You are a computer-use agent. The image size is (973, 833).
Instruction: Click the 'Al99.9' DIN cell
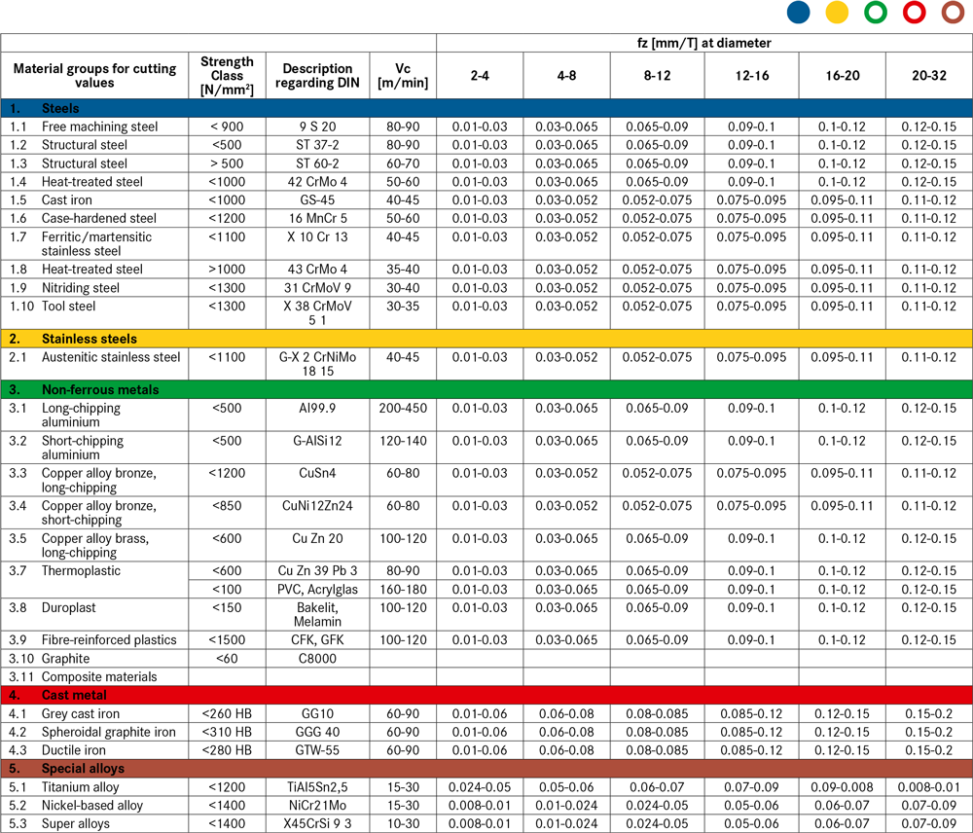318,415
